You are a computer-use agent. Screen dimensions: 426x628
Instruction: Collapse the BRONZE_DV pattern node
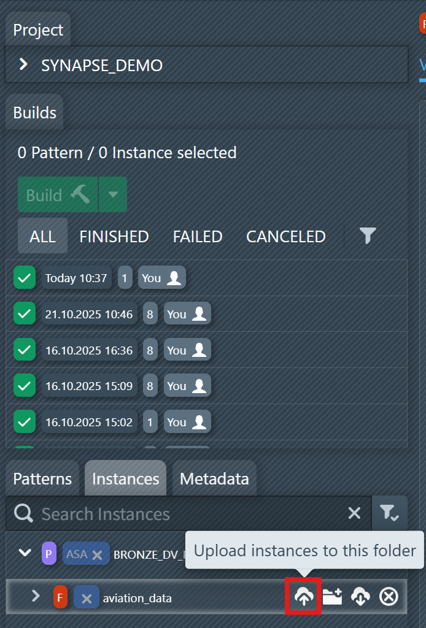[25, 553]
